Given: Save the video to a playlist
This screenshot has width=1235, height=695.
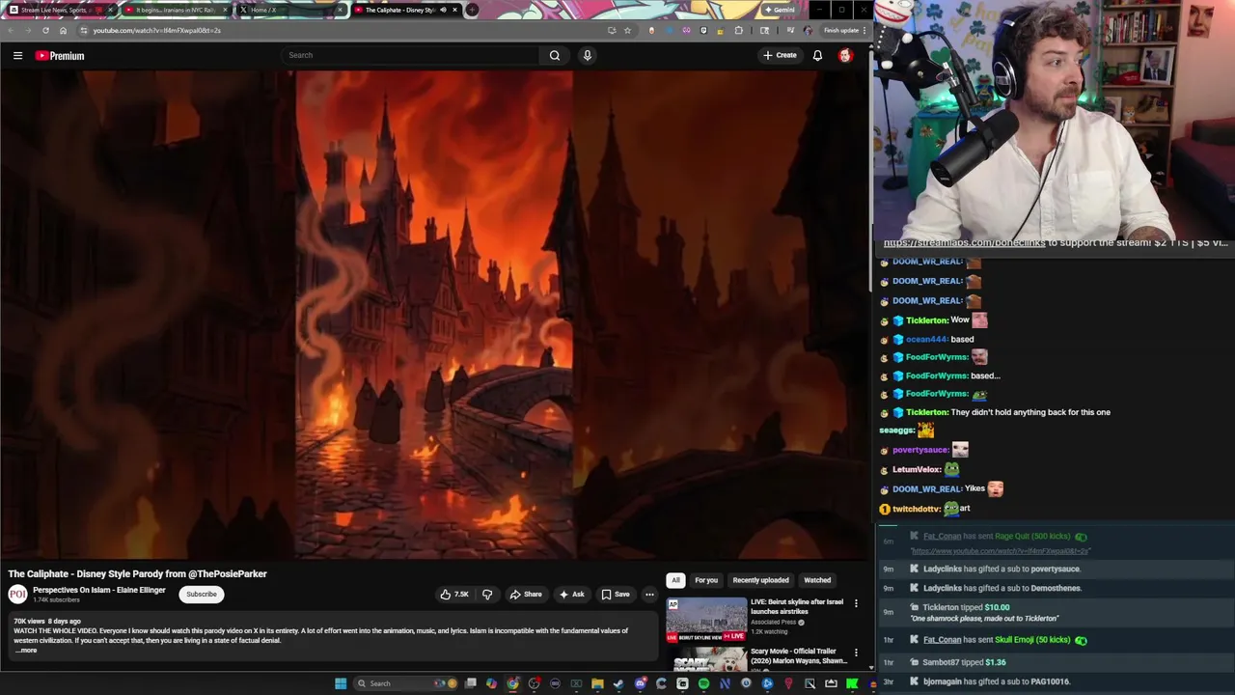Looking at the screenshot, I should coord(616,595).
